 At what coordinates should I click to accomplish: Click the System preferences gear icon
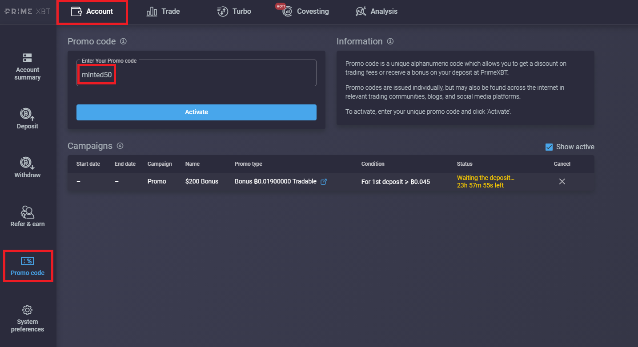click(x=28, y=310)
